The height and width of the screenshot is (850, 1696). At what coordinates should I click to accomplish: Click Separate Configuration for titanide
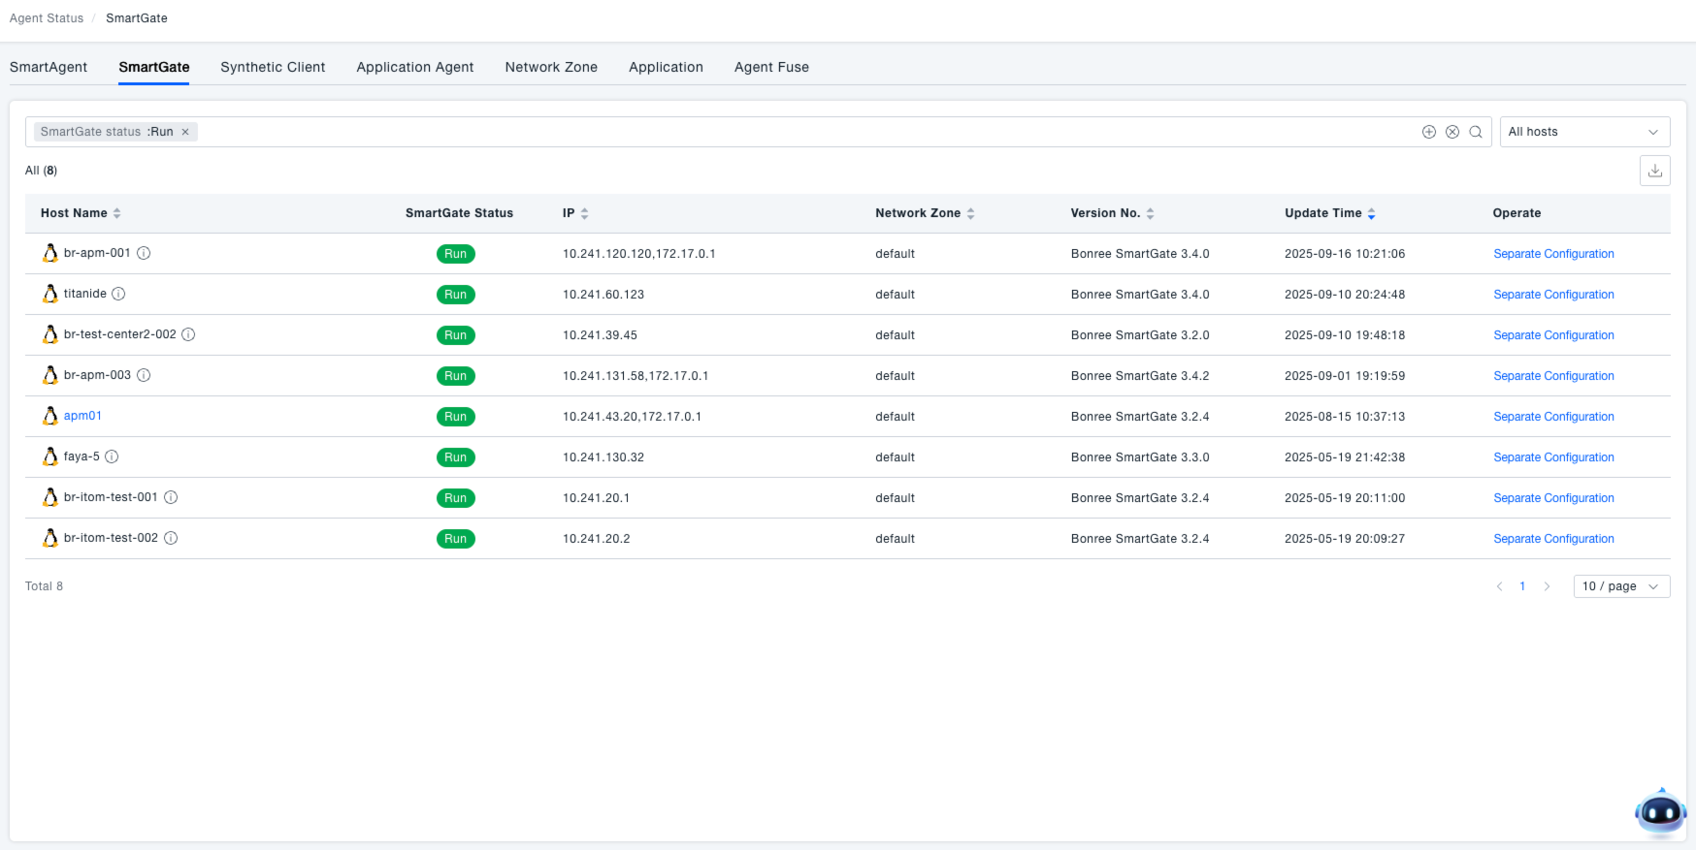tap(1553, 295)
